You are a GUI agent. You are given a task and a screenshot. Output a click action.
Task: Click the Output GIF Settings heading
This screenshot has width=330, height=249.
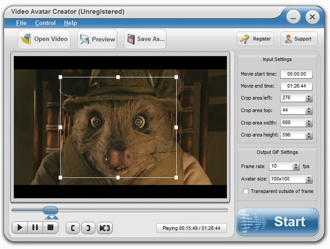(x=277, y=152)
